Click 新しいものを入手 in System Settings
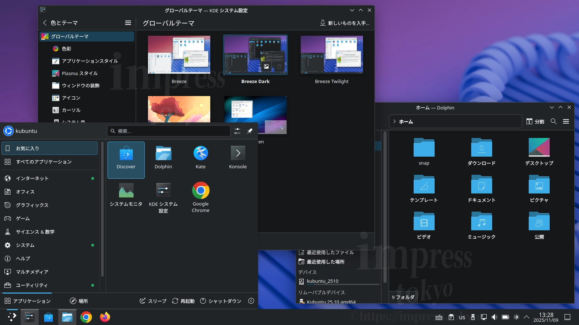Image resolution: width=579 pixels, height=325 pixels. click(345, 23)
